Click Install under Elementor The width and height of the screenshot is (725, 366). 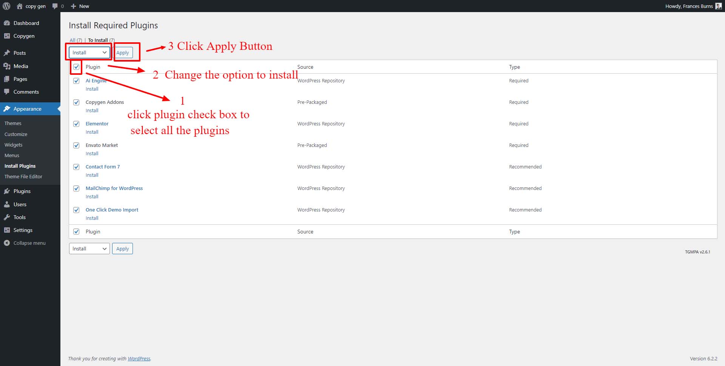[x=92, y=132]
